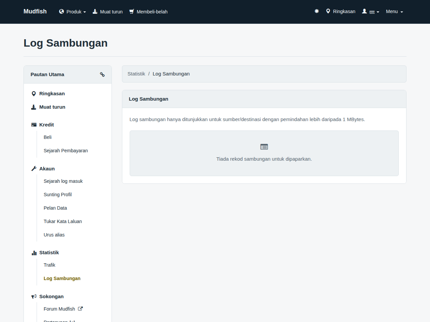Click the download icon in navbar
The width and height of the screenshot is (430, 322).
coord(95,11)
